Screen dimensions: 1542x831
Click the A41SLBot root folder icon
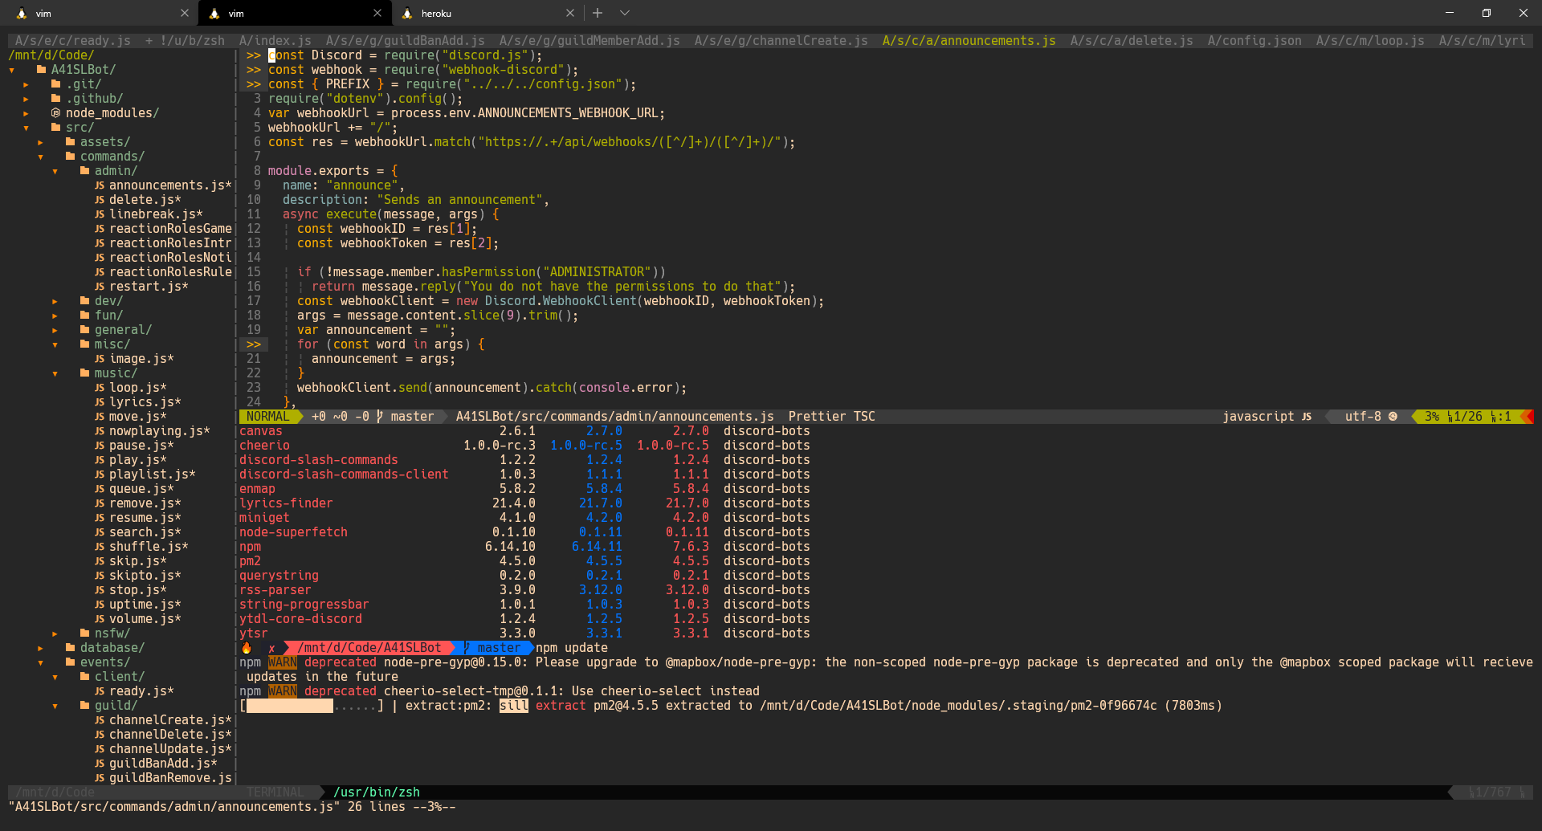(41, 70)
